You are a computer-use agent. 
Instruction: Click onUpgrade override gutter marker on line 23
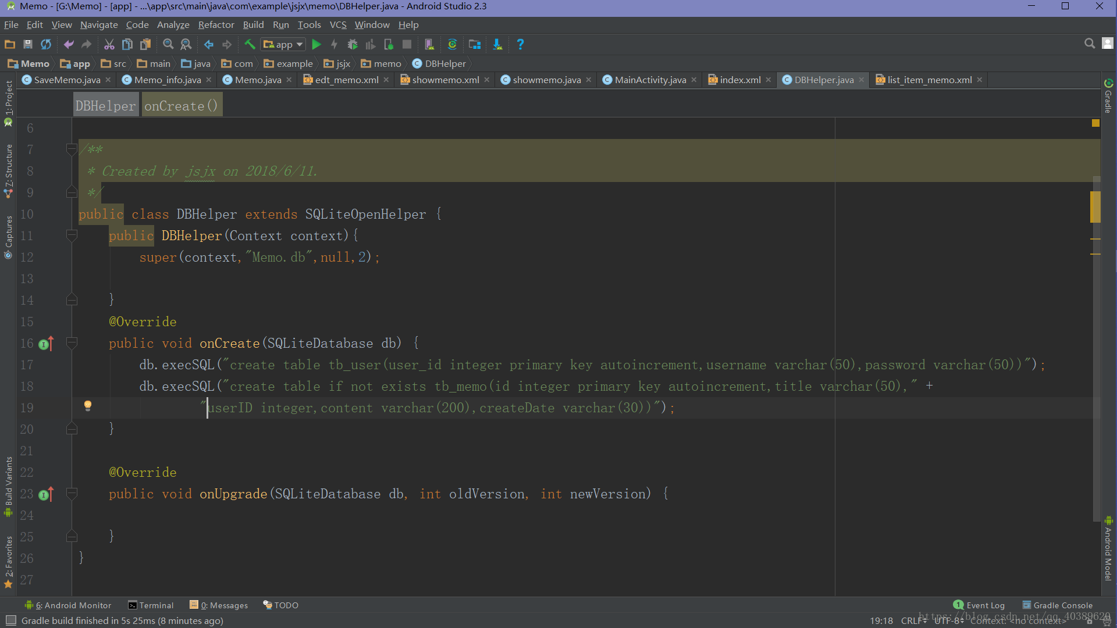(47, 494)
